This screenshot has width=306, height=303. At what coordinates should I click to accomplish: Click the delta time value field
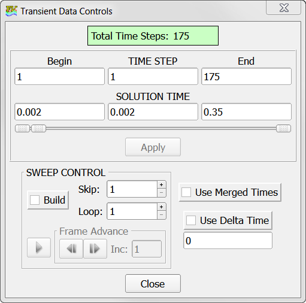pos(228,241)
